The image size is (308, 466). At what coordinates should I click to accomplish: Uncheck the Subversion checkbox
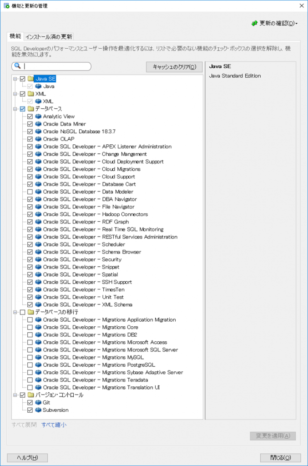click(30, 410)
